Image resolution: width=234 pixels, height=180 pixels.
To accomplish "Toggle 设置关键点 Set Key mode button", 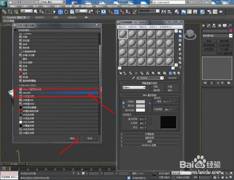I will (164, 177).
